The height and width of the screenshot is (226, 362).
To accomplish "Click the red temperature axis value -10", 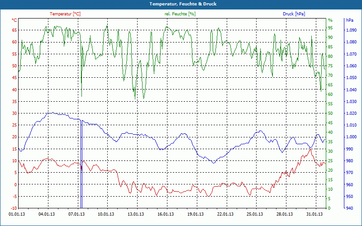I will click(14, 208).
